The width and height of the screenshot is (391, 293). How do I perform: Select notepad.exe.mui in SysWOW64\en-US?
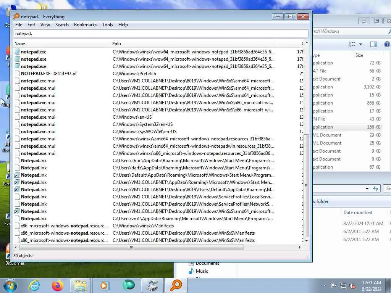38,131
